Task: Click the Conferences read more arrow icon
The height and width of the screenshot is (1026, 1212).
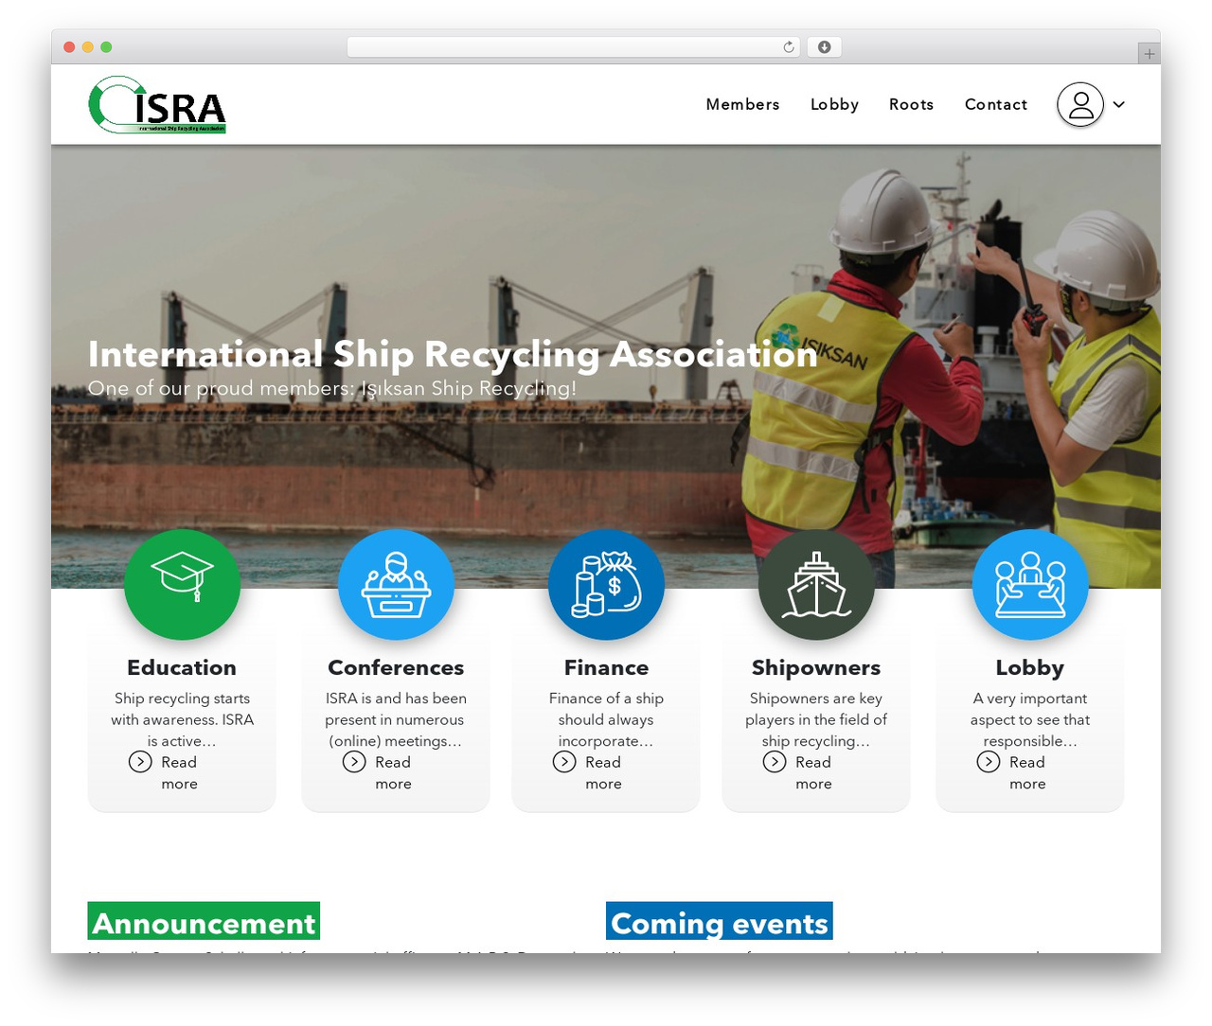Action: point(354,762)
